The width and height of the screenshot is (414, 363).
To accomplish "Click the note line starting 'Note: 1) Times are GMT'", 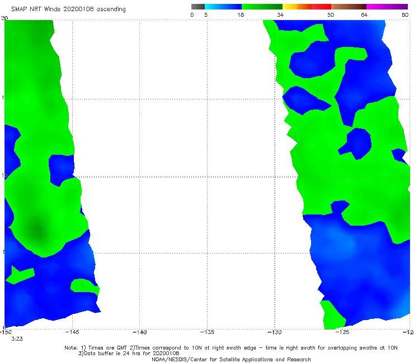I will click(230, 348).
